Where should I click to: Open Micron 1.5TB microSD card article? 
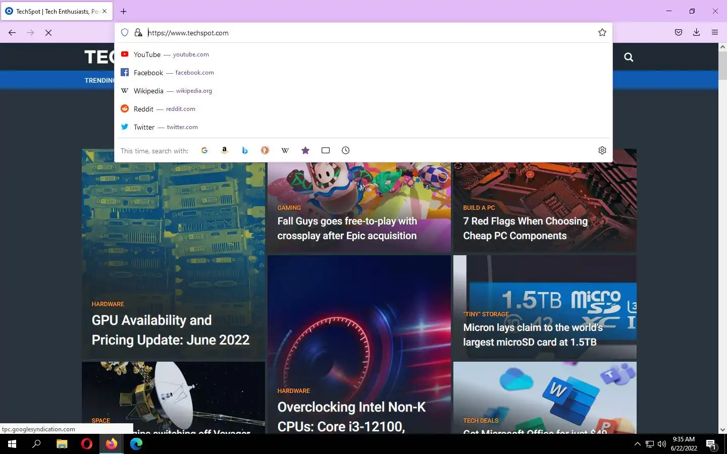tap(533, 335)
